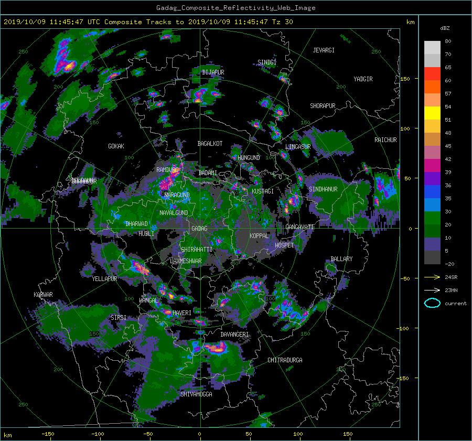Screen dimensions: 472x441
Task: Click the KUSTAGI city label
Action: click(263, 191)
